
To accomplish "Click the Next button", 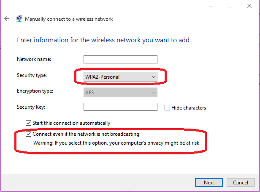I will 209,183.
